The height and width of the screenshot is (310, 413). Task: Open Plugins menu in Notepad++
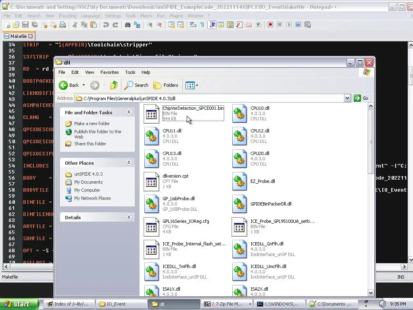176,16
